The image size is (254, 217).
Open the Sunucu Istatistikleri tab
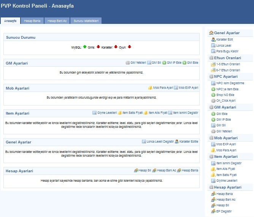(86, 21)
